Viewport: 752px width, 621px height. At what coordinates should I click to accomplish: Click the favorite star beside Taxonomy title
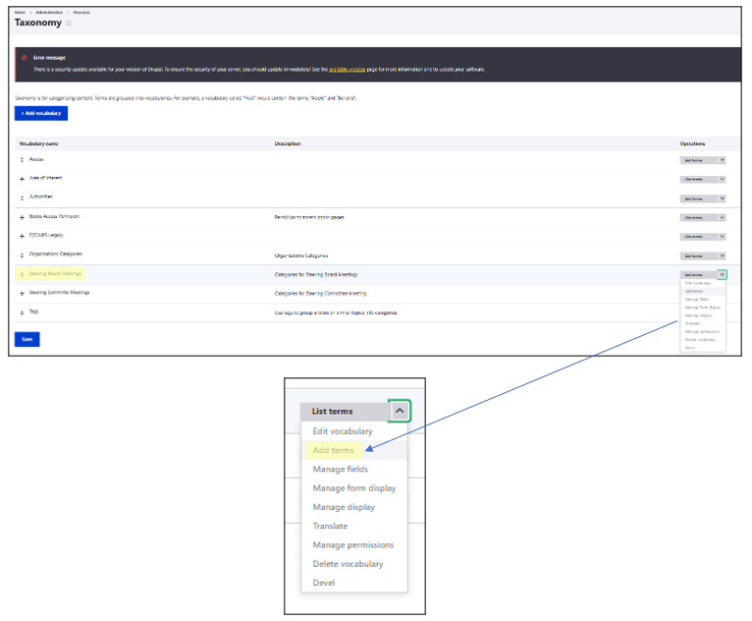click(x=69, y=23)
